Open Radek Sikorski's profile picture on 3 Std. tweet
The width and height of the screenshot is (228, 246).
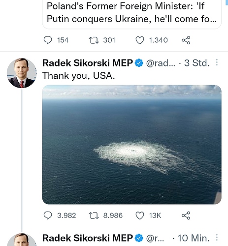click(x=22, y=73)
